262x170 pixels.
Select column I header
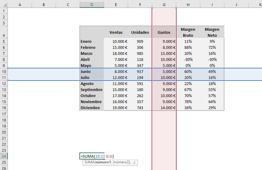212,5
